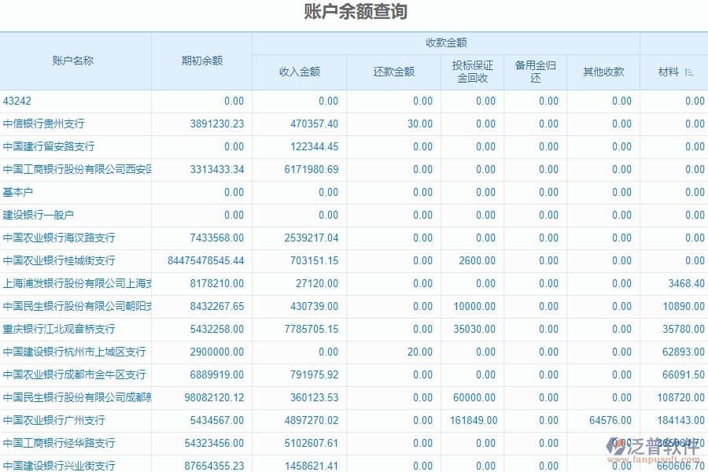The height and width of the screenshot is (472, 708).
Task: Sort by the 投标保证金回收 column header
Action: (x=473, y=71)
